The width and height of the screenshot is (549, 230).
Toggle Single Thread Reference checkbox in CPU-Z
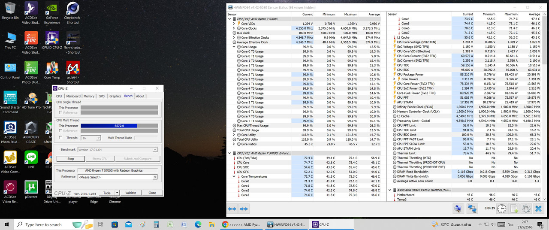[x=60, y=112]
